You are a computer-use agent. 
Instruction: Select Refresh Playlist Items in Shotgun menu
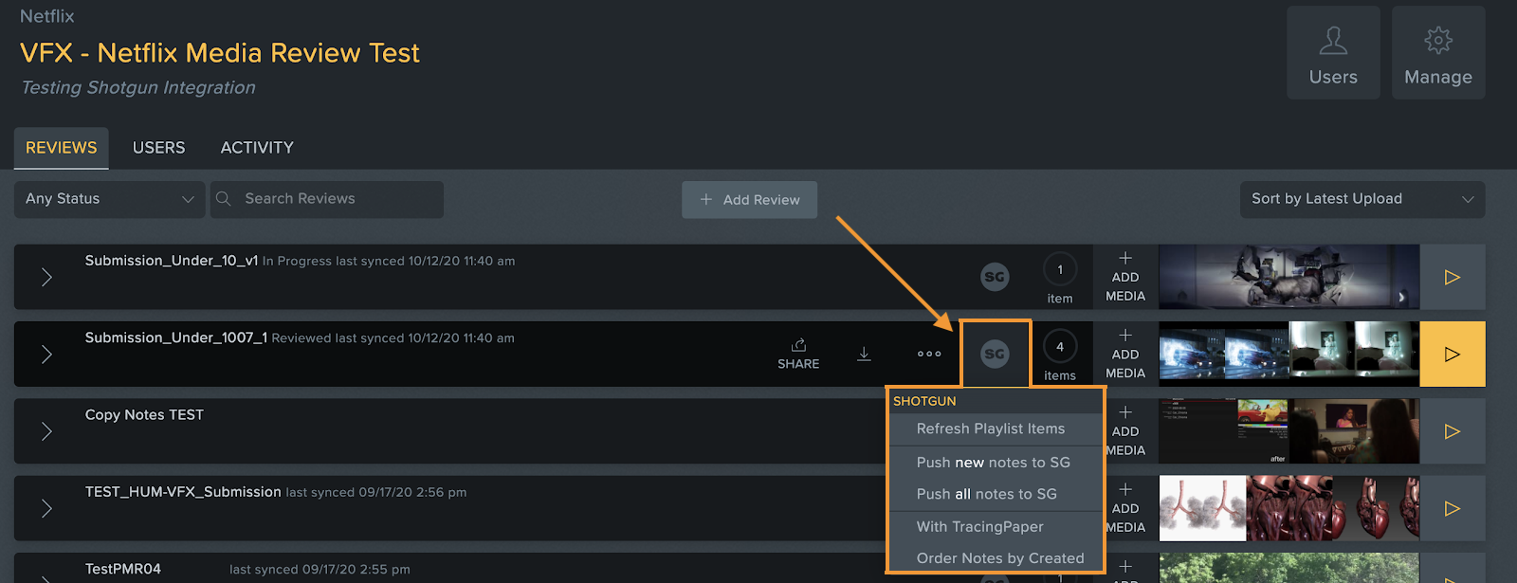pyautogui.click(x=996, y=429)
